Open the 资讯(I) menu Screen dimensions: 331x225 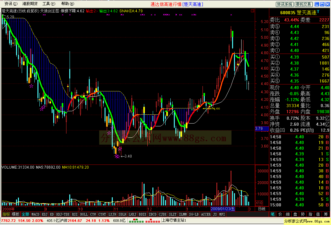(x=11, y=4)
